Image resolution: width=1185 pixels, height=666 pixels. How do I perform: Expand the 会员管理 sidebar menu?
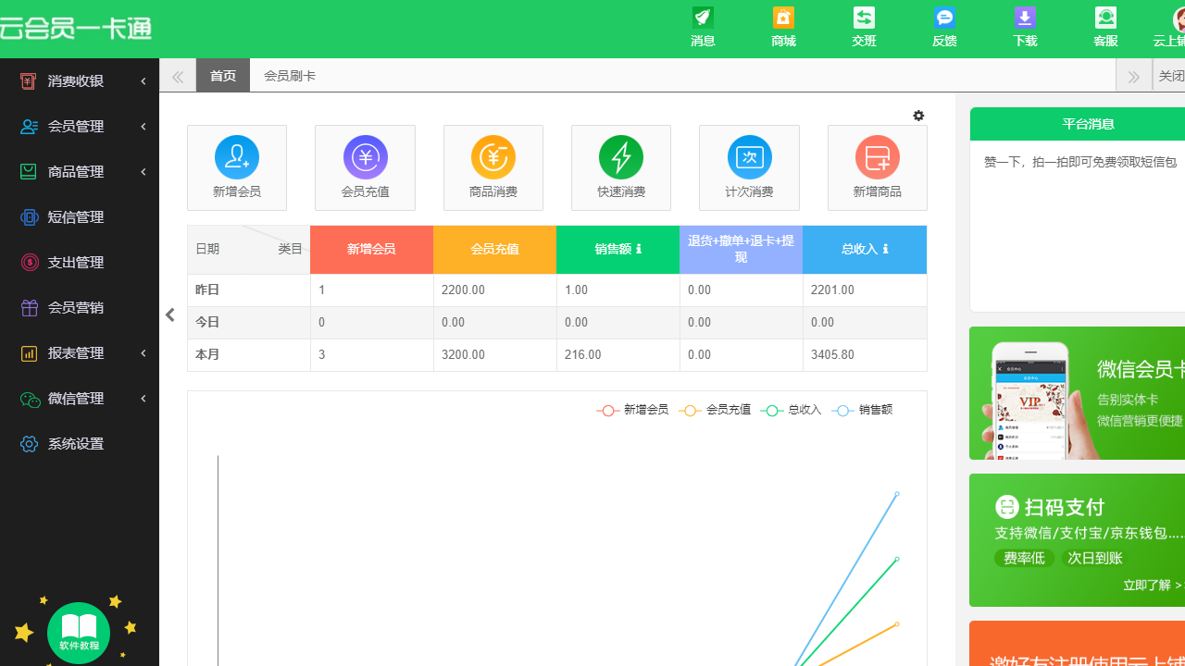click(81, 126)
